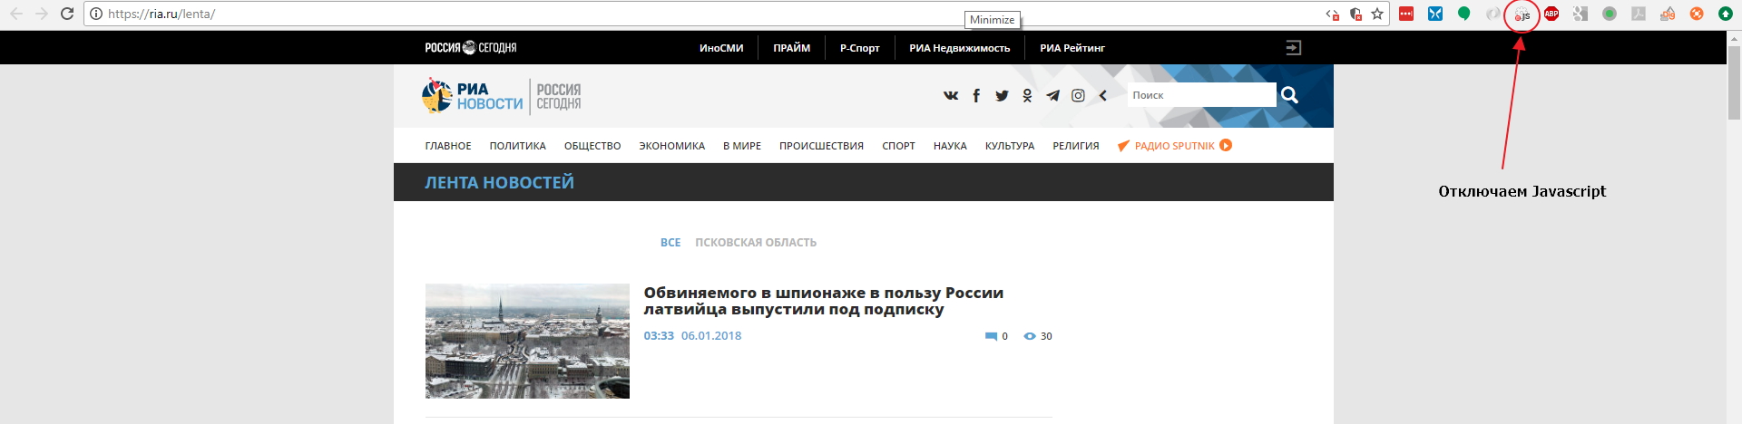Click the article comments count icon
This screenshot has height=424, width=1742.
point(991,336)
